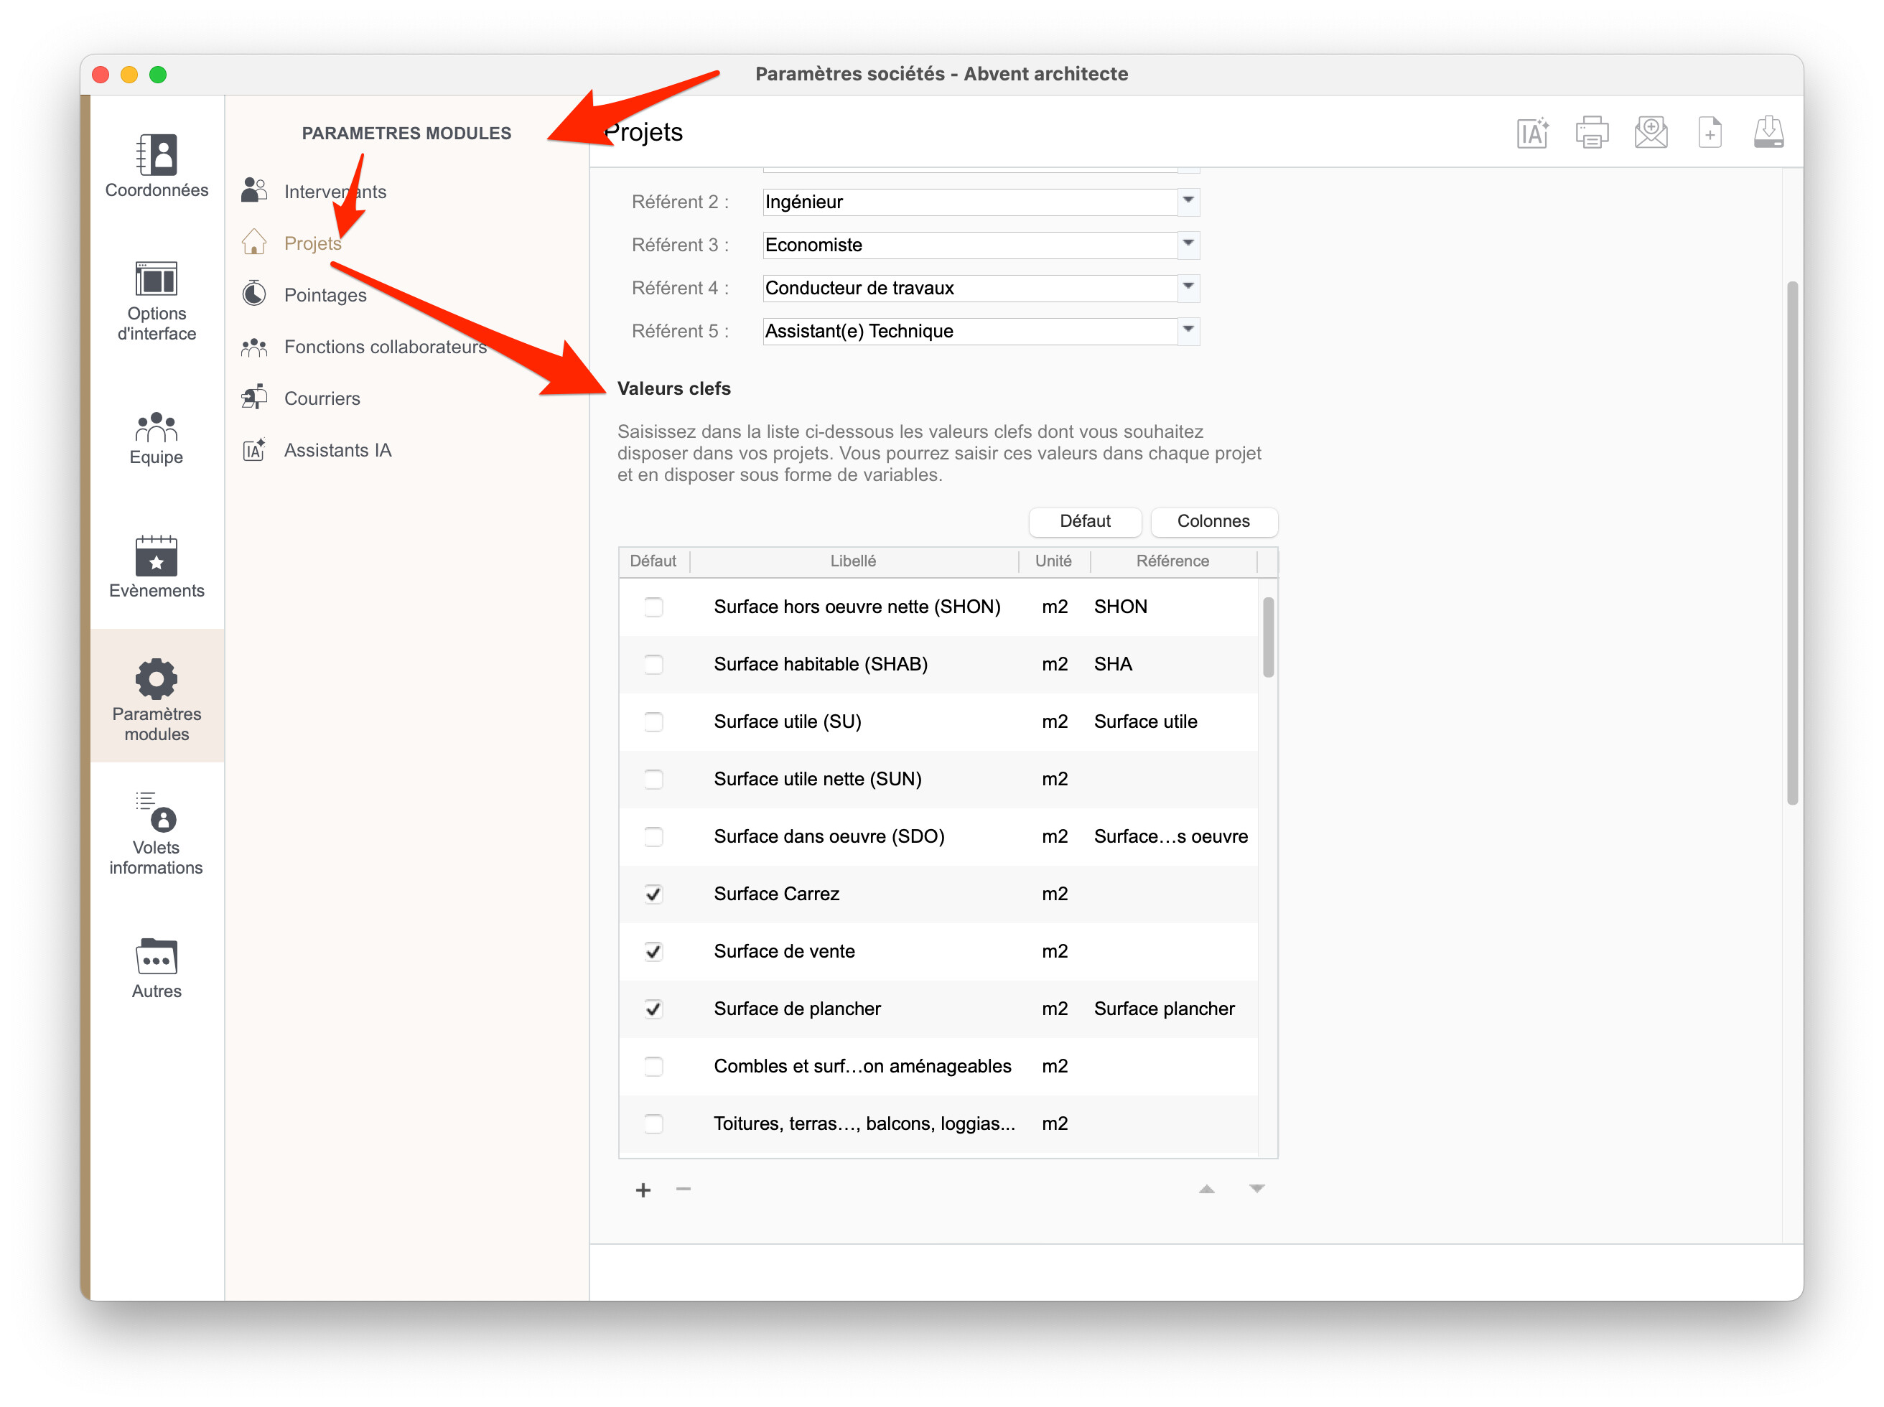Click the Défaut button
This screenshot has height=1407, width=1884.
click(1085, 521)
